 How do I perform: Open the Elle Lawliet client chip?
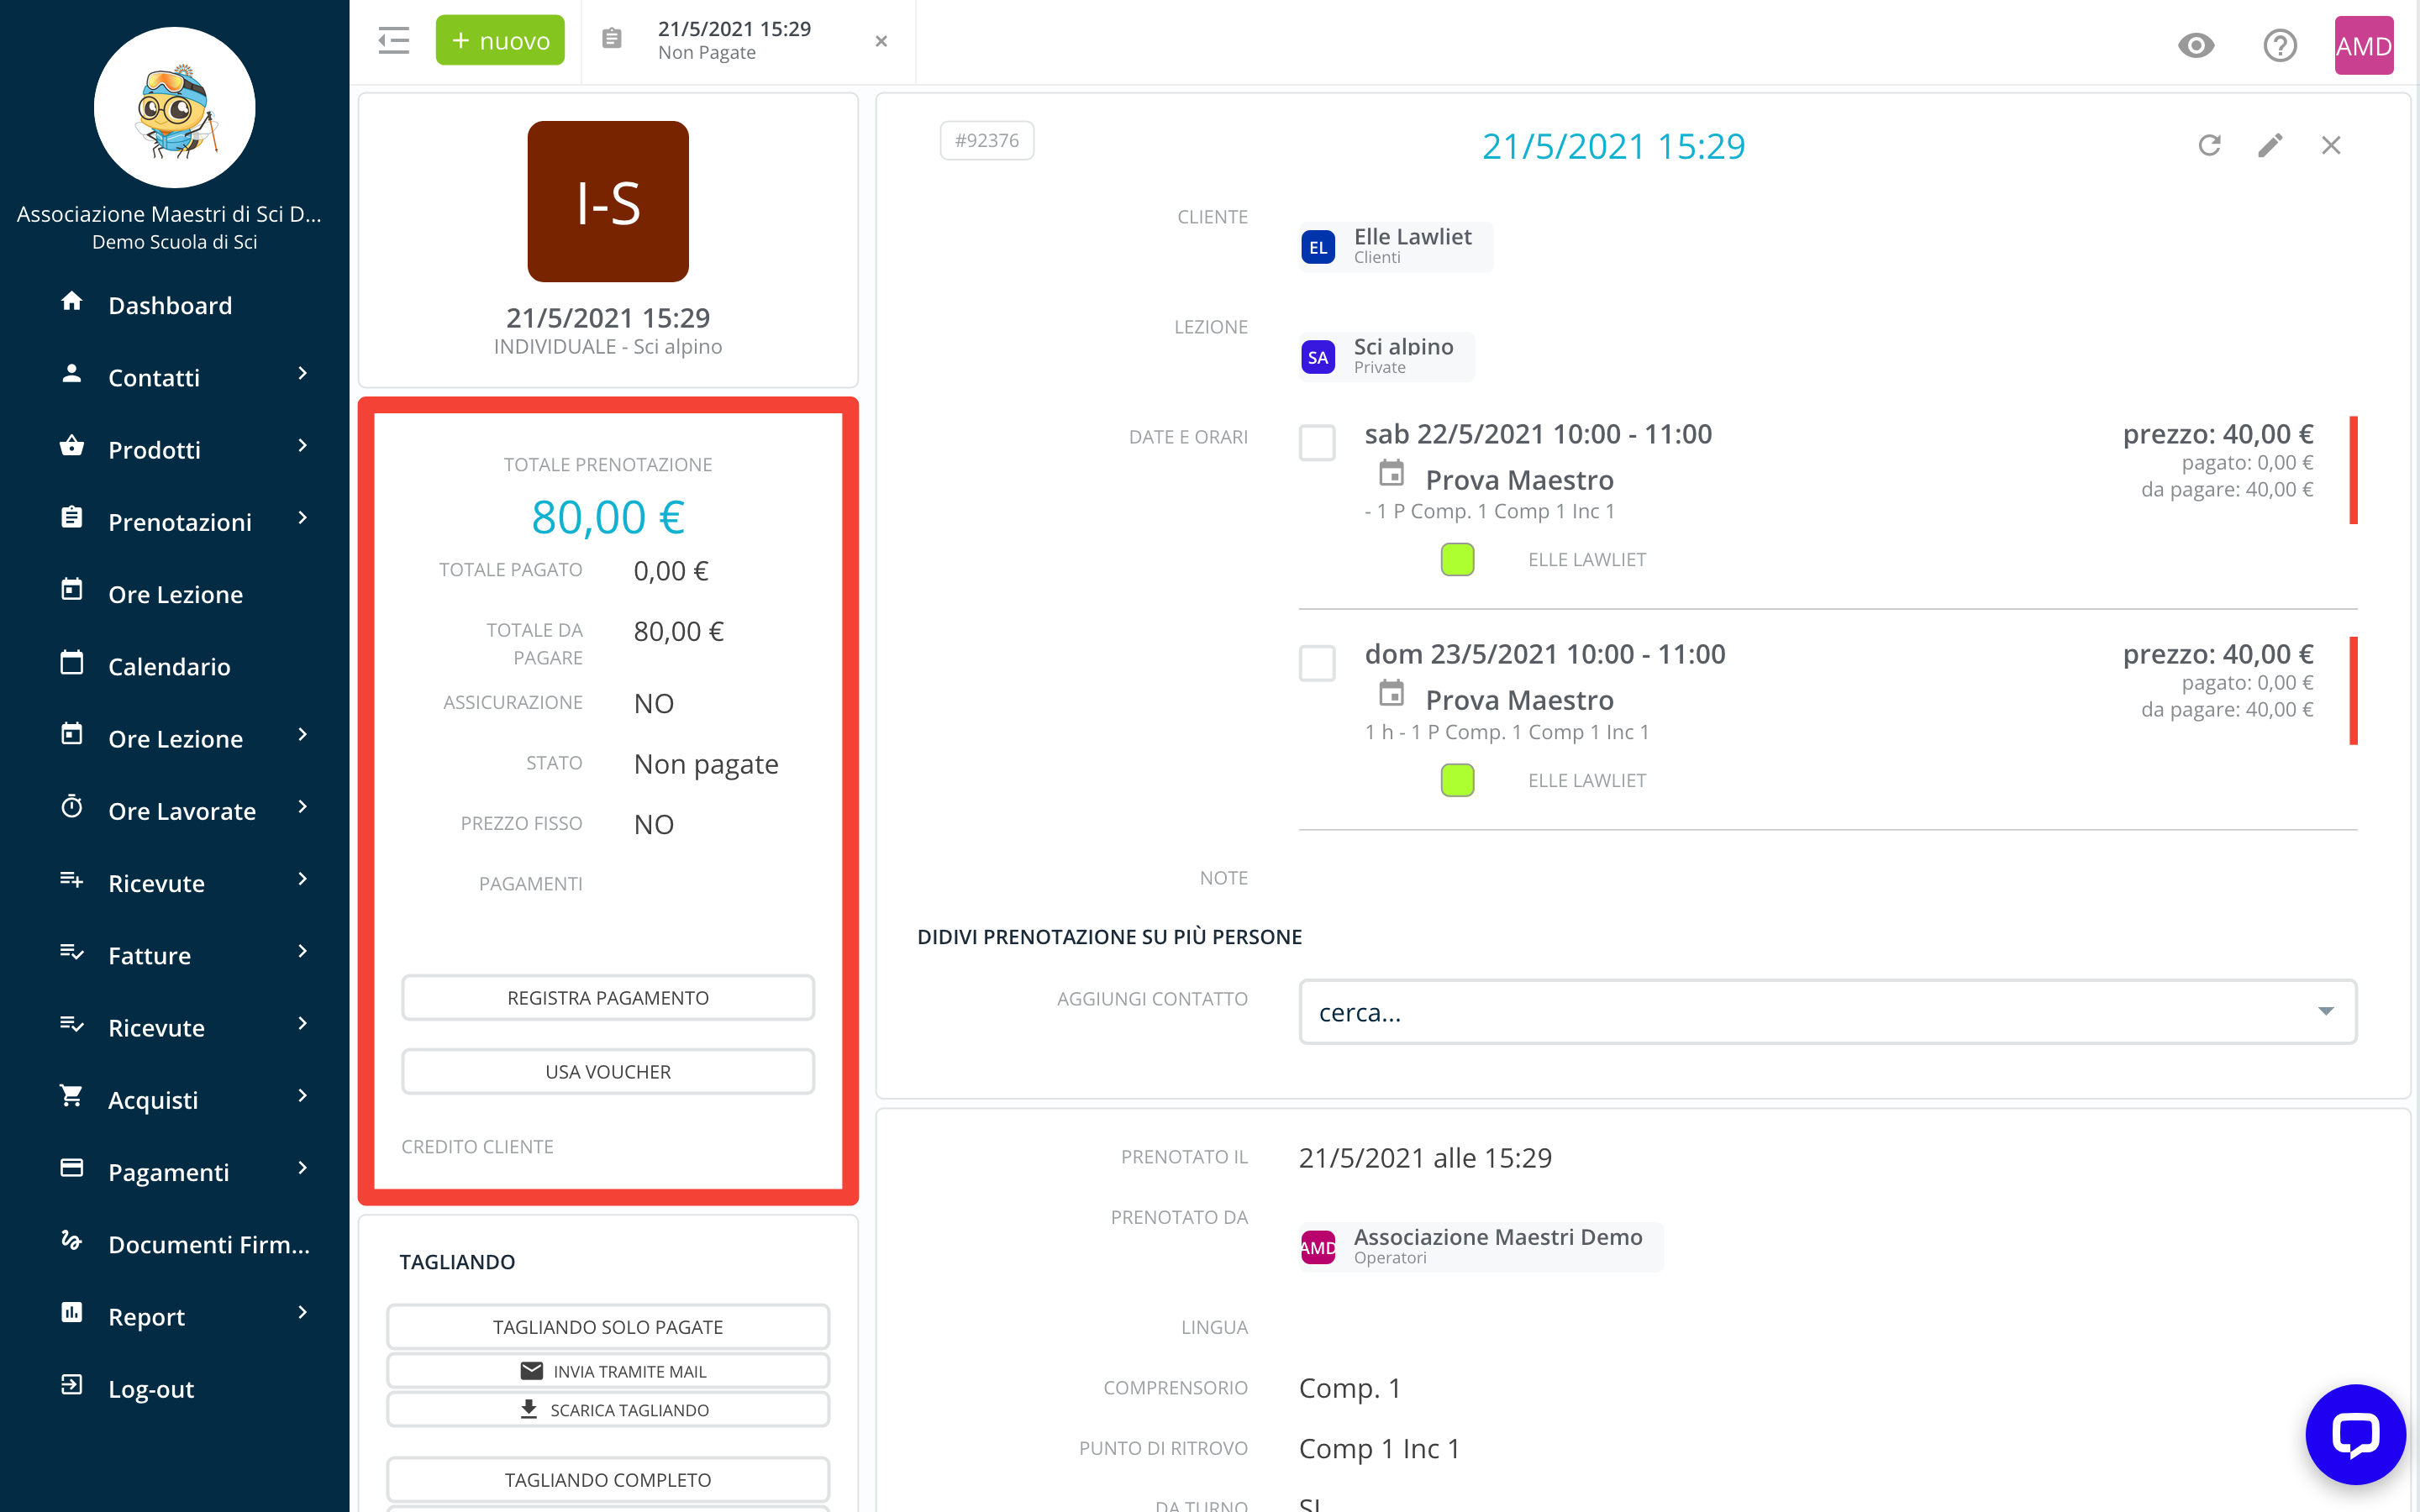(1395, 246)
